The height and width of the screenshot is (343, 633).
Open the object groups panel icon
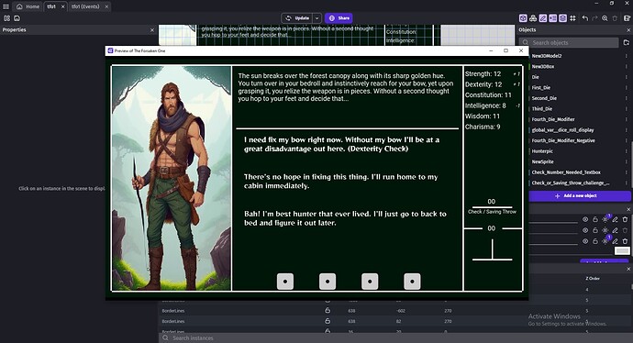(x=533, y=18)
